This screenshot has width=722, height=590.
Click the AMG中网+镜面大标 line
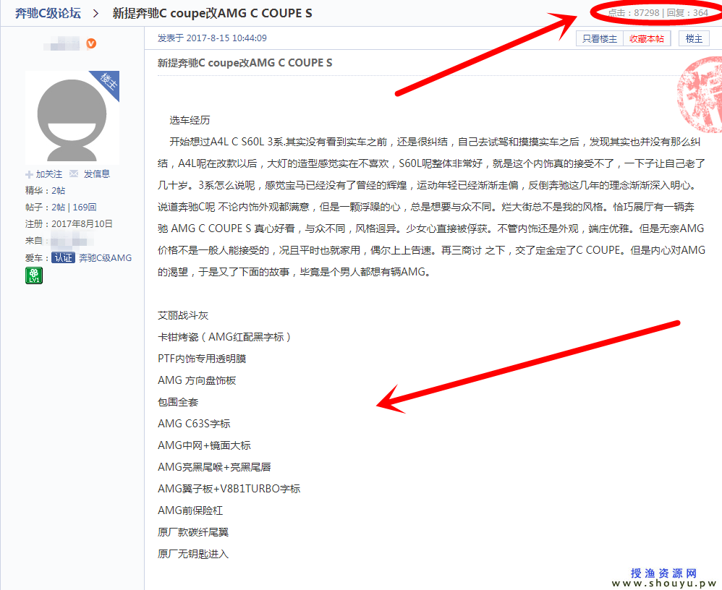pos(204,445)
